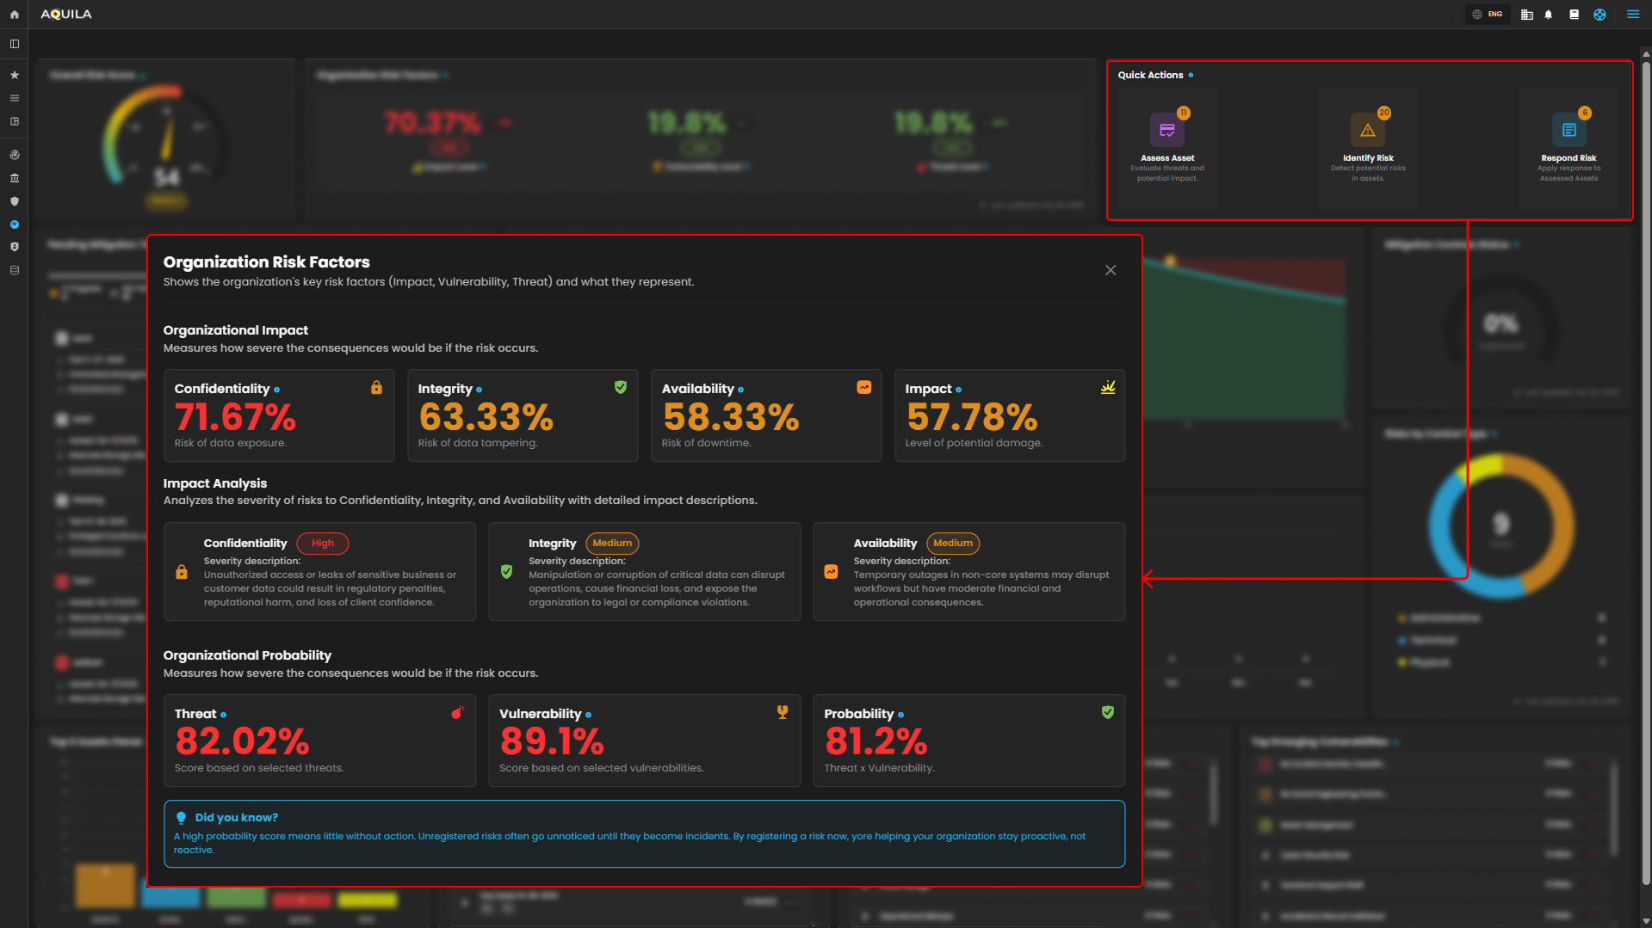Open the bank building icon in the sidebar
Screen dimensions: 1652x928
(15, 178)
